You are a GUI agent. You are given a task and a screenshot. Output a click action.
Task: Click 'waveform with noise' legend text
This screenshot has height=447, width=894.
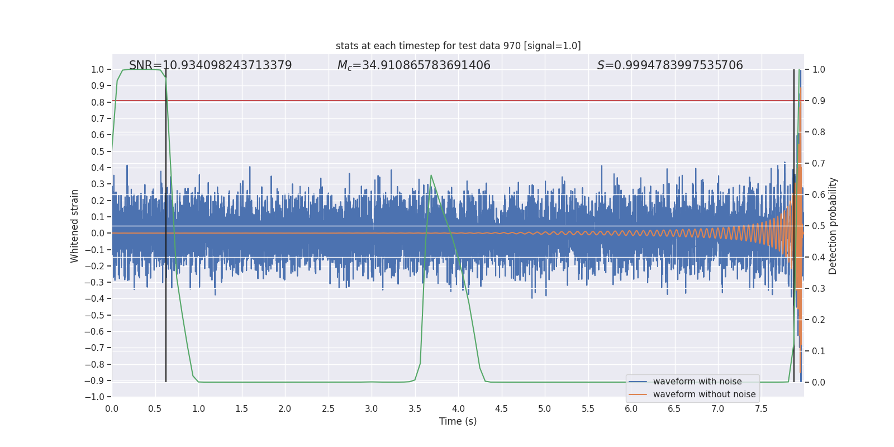(x=697, y=382)
